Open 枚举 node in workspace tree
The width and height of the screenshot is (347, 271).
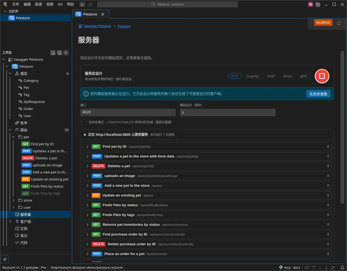36,123
